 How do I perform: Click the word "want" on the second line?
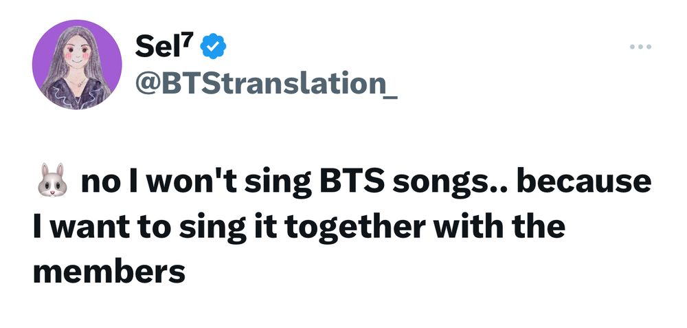tap(85, 227)
